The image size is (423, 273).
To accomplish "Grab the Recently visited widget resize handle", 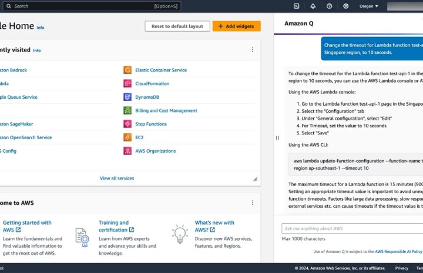I will 255,179.
